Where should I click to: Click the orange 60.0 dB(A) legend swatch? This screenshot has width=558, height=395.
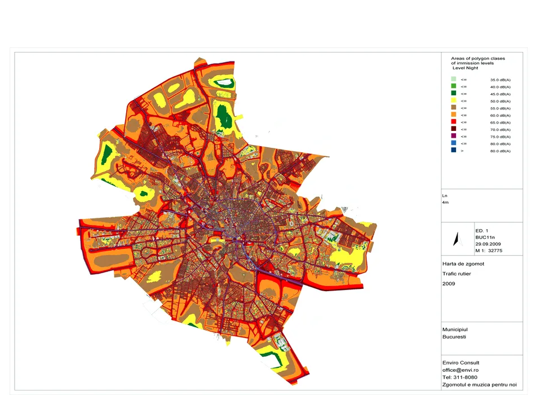point(453,115)
